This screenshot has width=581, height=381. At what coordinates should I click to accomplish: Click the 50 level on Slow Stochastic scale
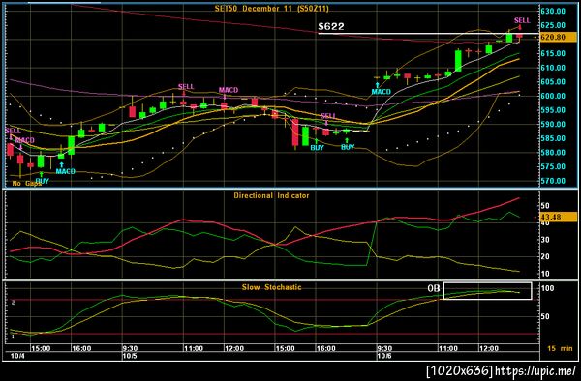(x=545, y=316)
